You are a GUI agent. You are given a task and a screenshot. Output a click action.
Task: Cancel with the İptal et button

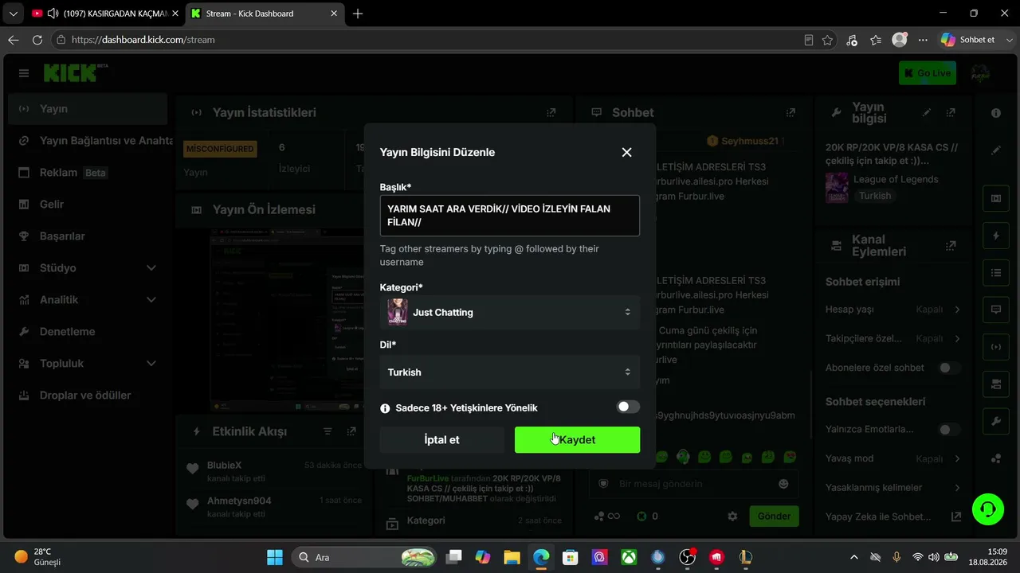point(441,439)
